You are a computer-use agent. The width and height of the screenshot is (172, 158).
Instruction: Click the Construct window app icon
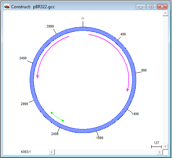click(x=7, y=6)
